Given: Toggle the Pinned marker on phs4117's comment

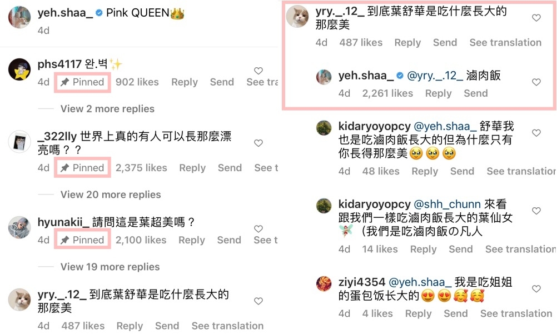Looking at the screenshot, I should click(x=82, y=82).
